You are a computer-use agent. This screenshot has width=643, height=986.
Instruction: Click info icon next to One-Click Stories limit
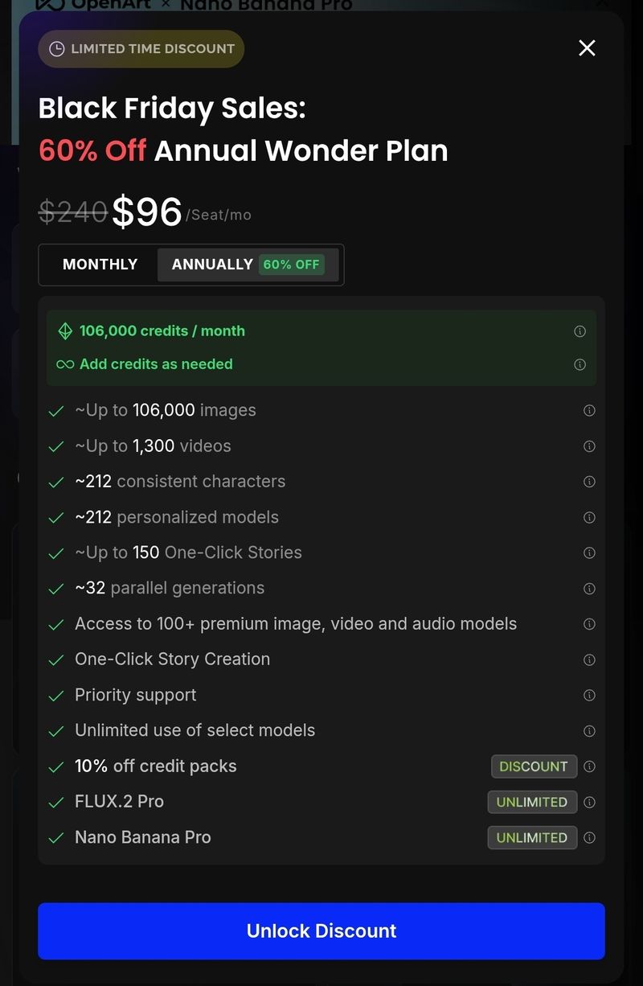[589, 553]
